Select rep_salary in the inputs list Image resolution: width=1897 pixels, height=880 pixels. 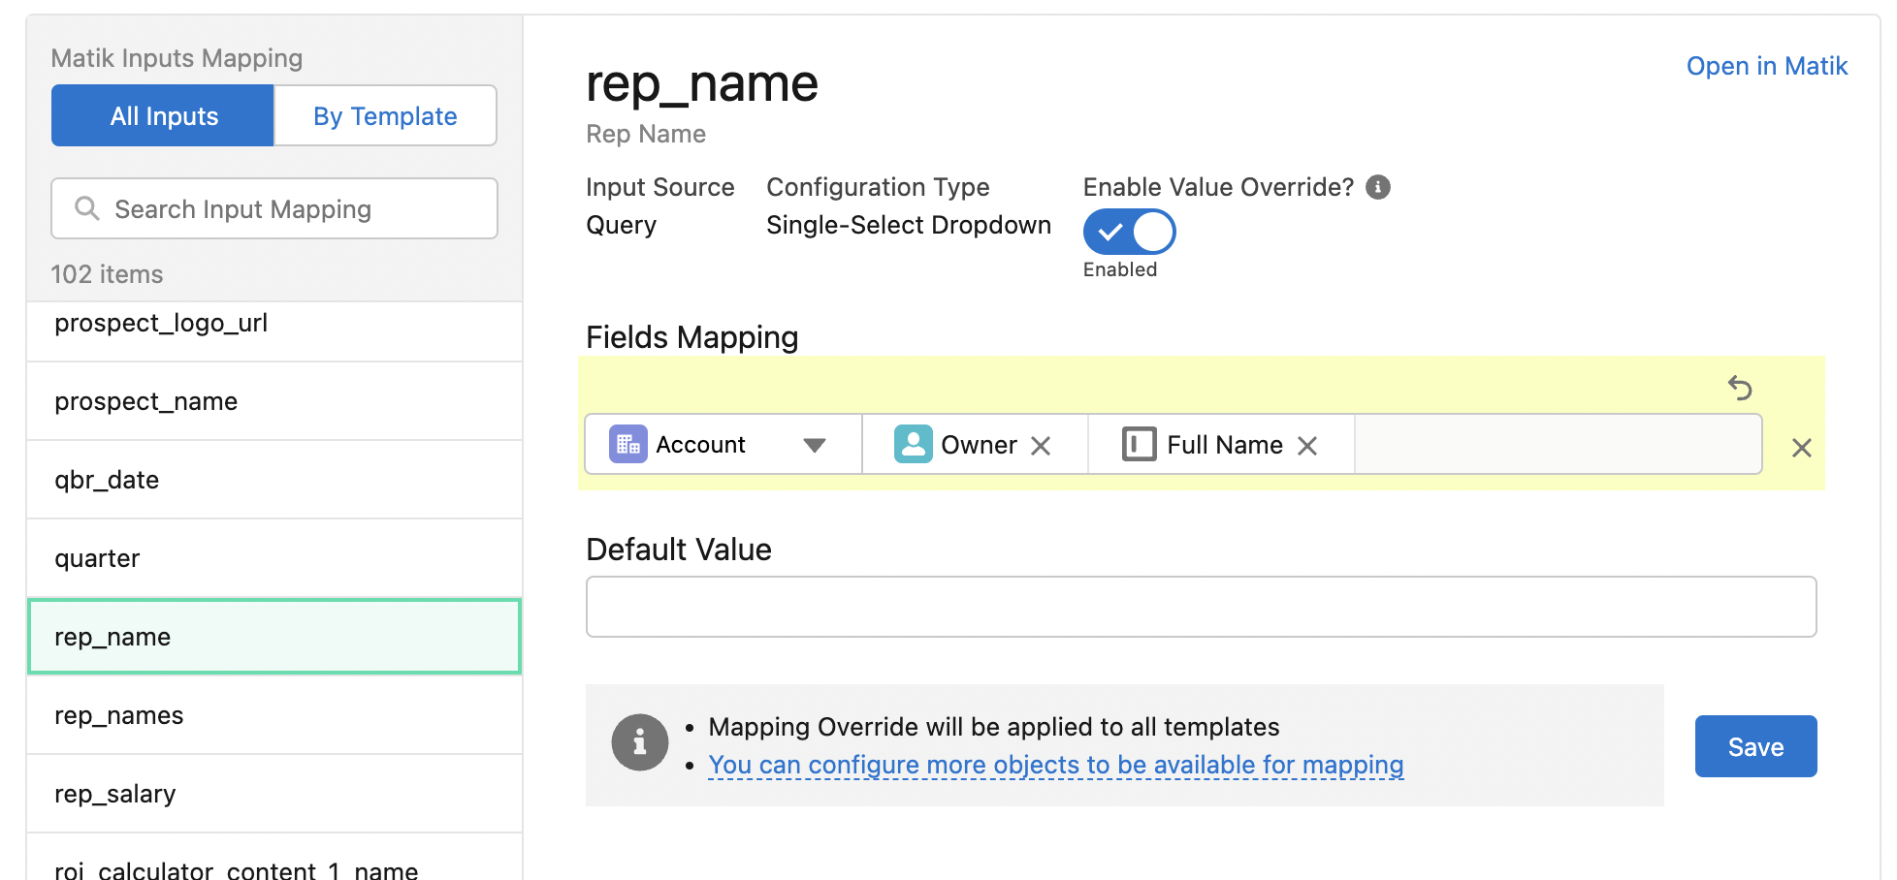(274, 794)
